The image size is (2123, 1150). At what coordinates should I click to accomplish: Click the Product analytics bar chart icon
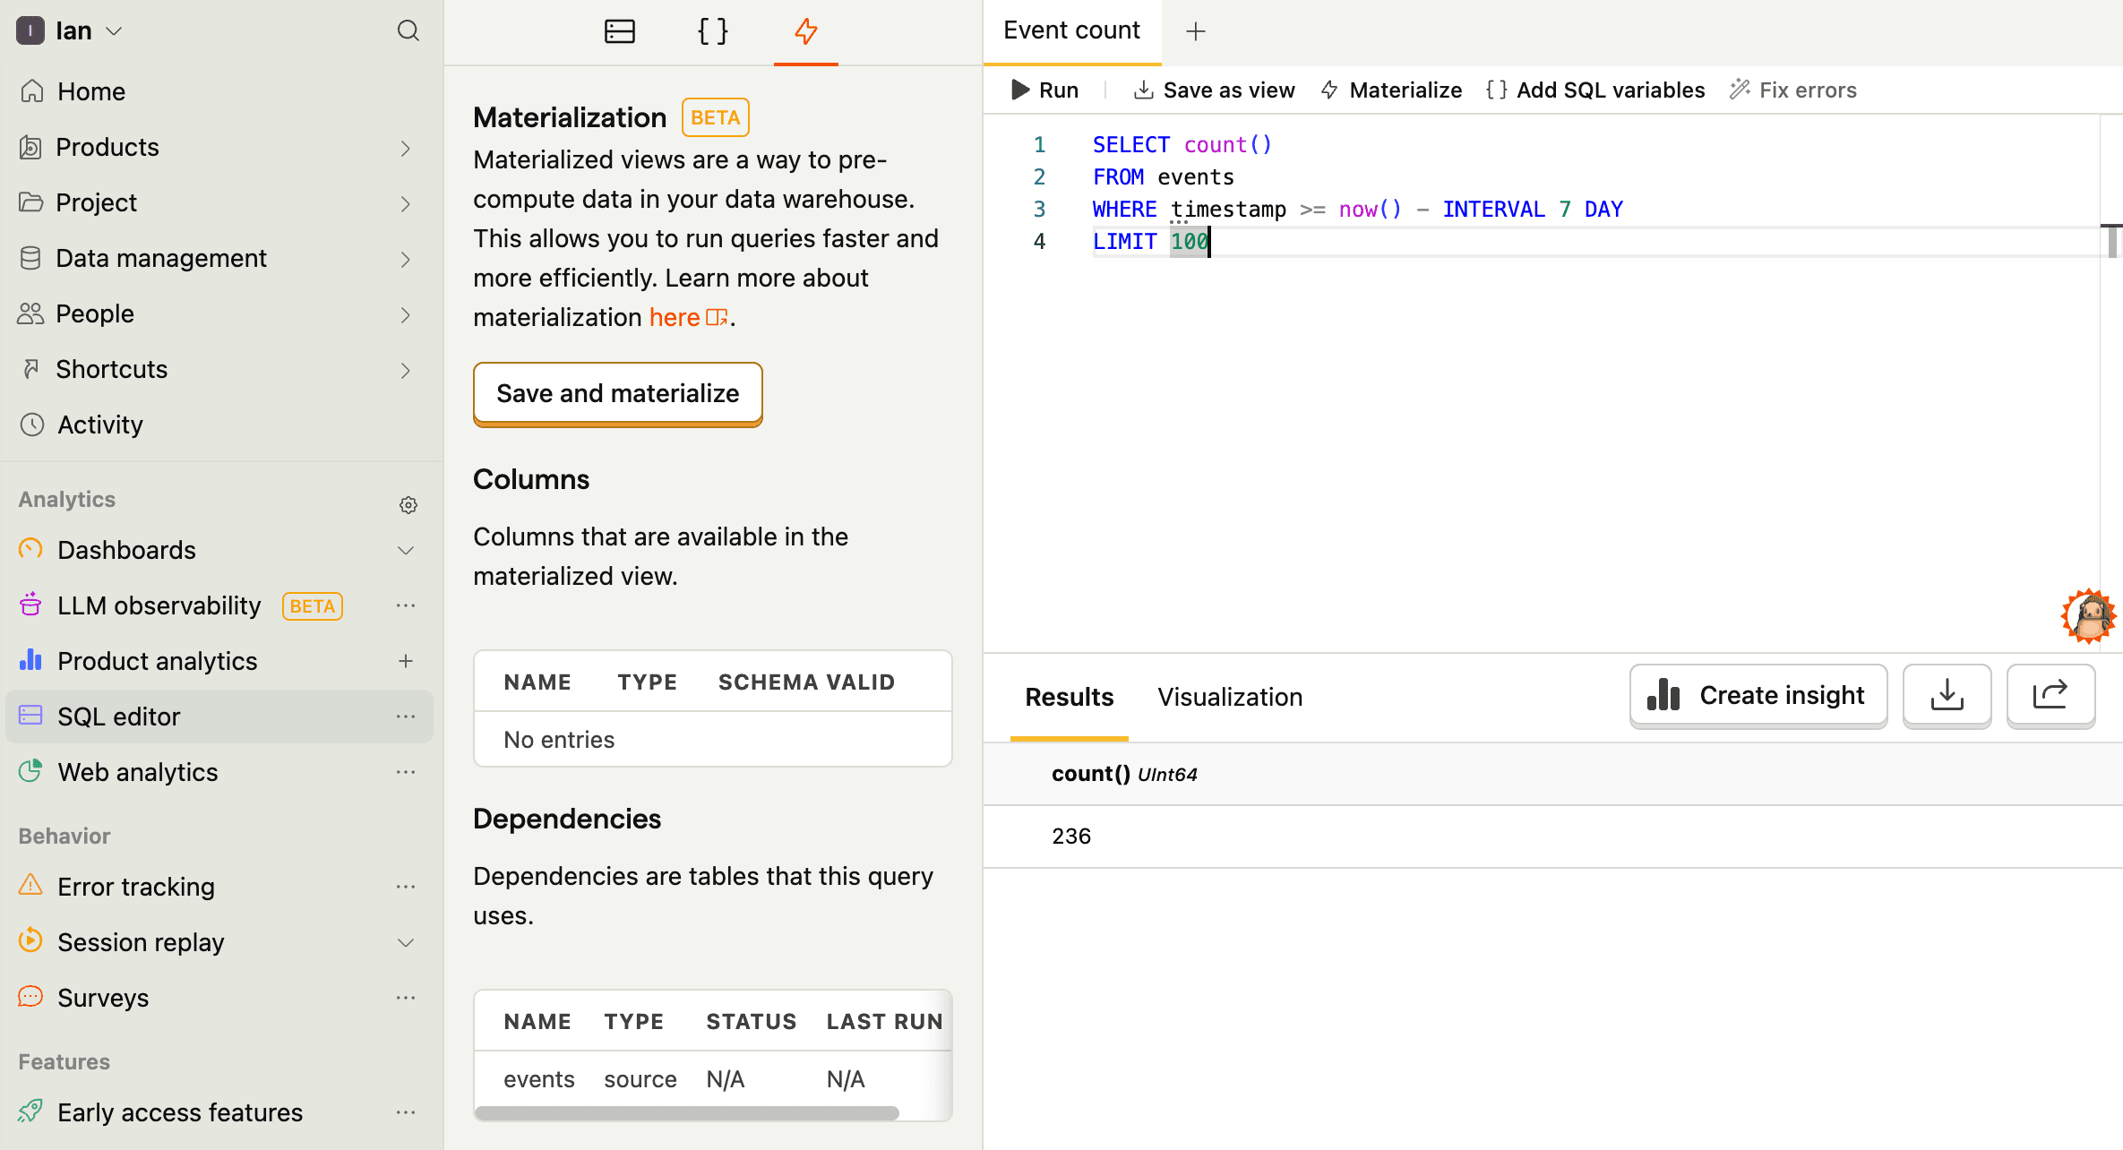30,660
